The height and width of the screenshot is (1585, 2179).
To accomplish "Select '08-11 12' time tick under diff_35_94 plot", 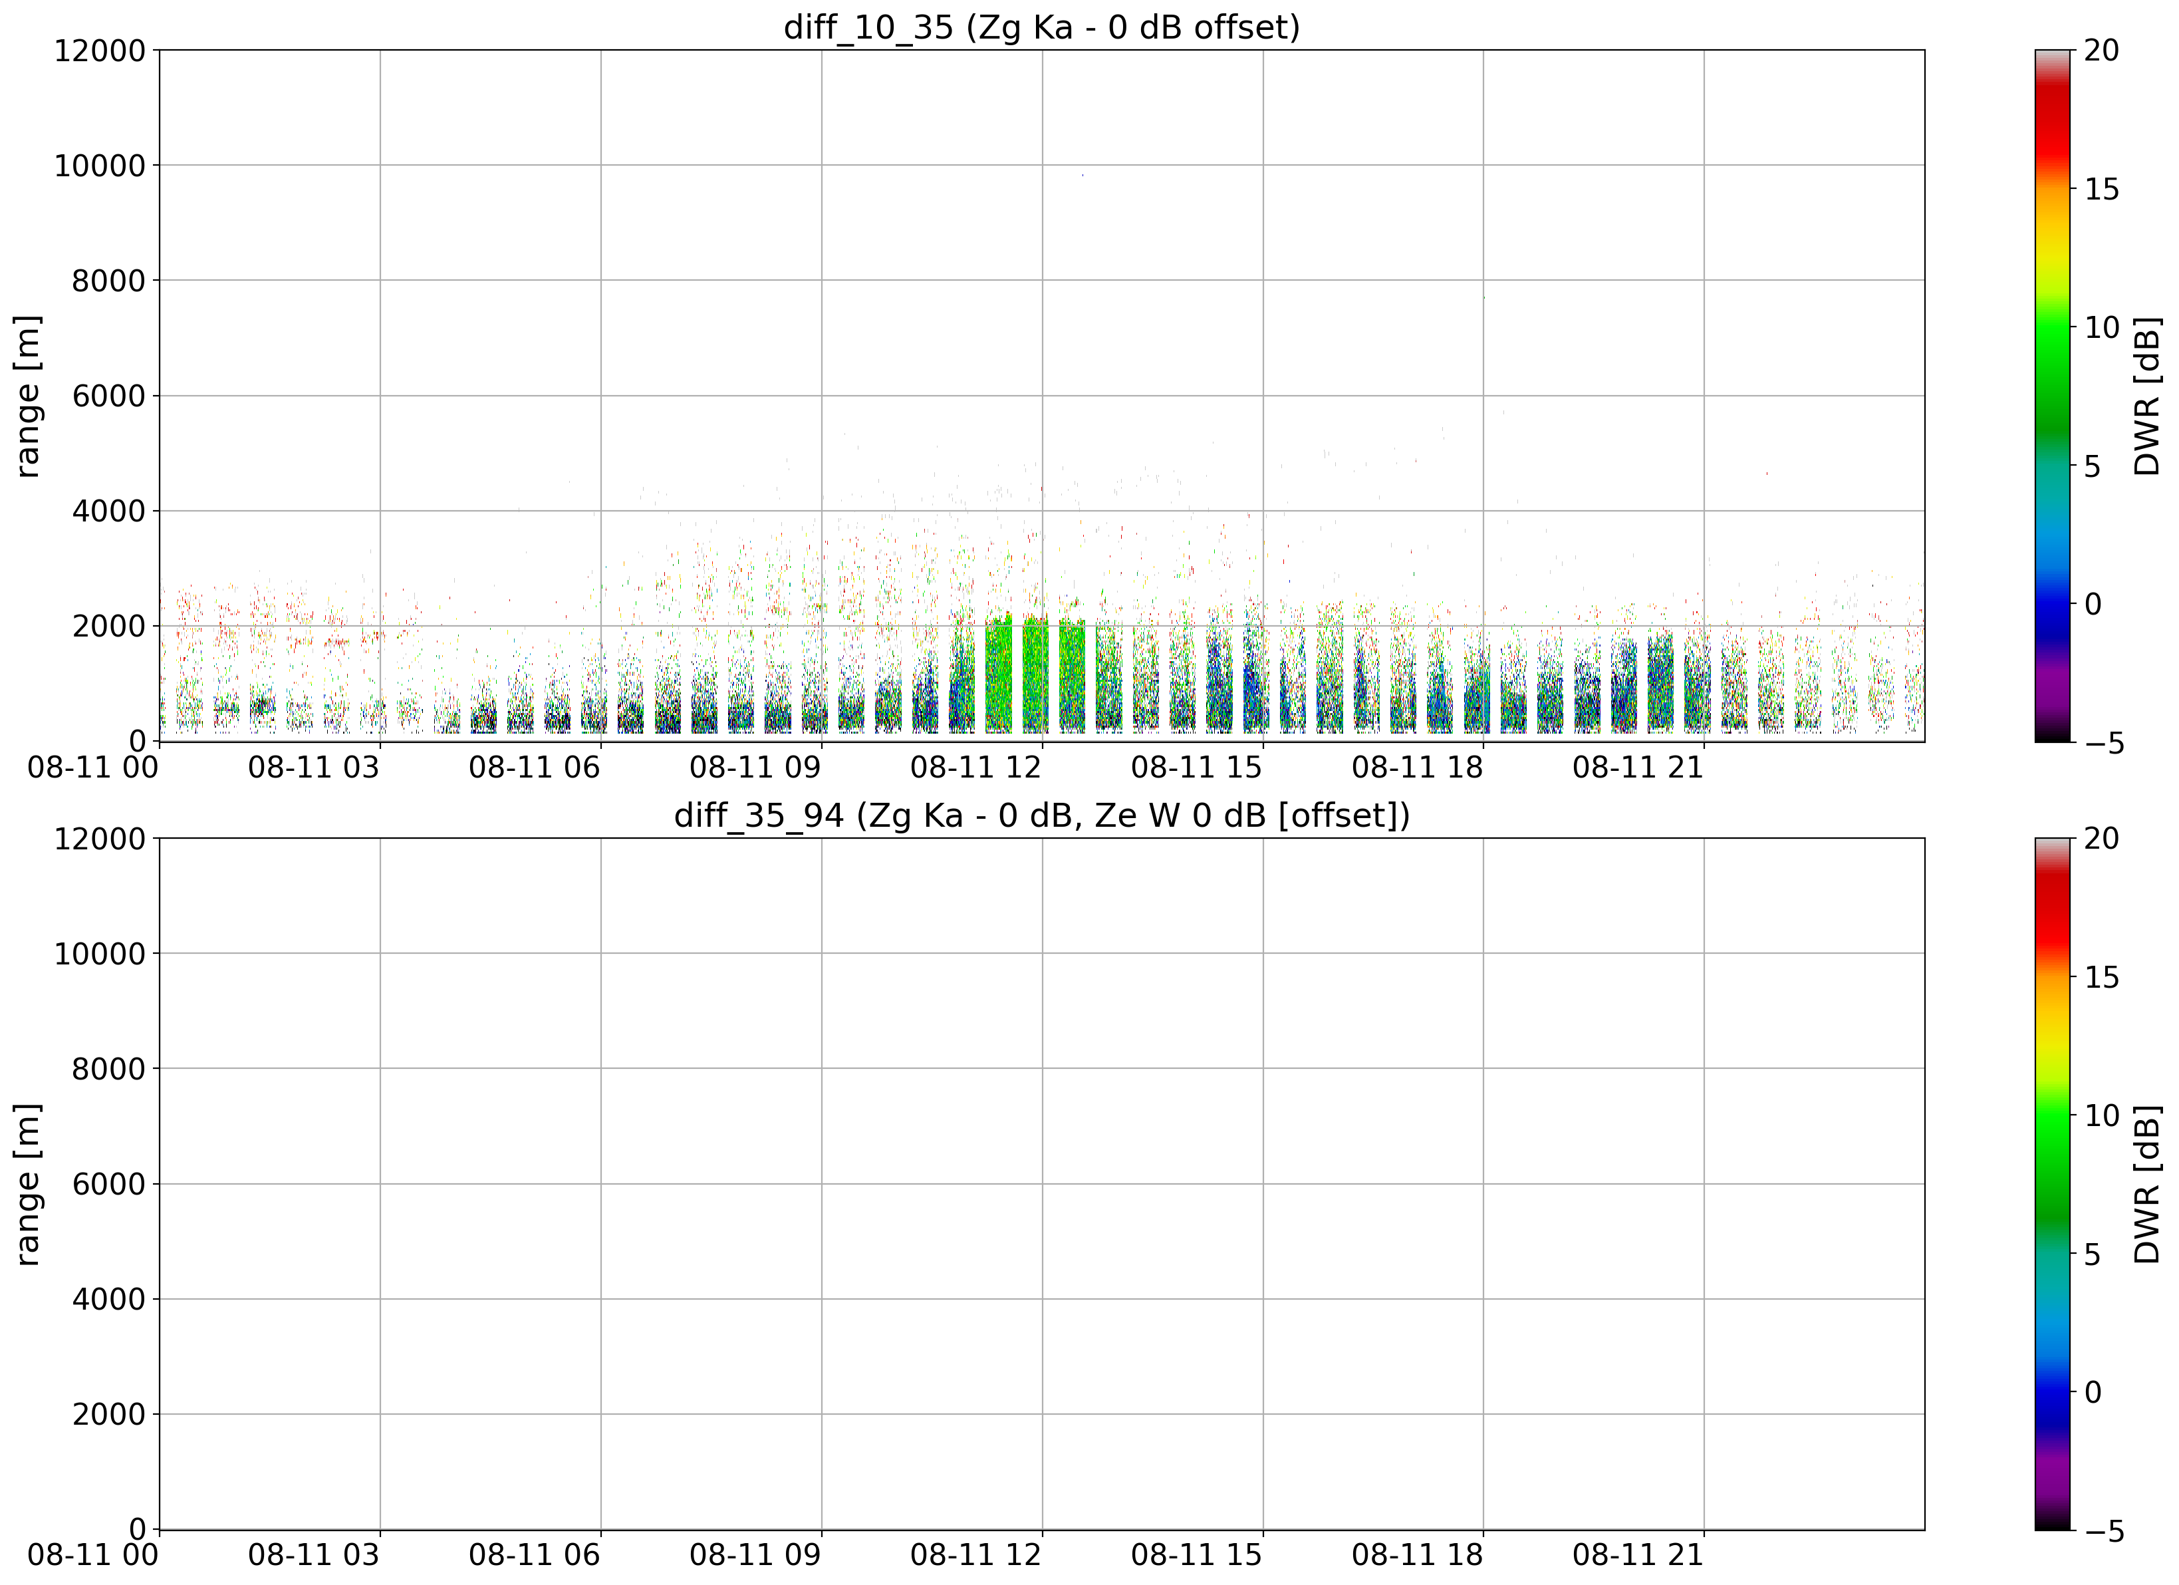I will [x=976, y=1556].
